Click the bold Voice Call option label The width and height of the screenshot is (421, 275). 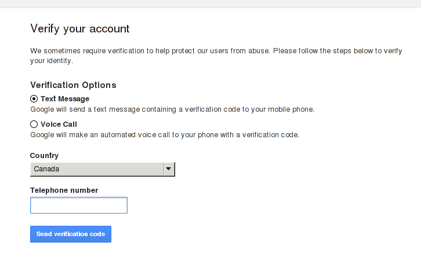pyautogui.click(x=59, y=124)
